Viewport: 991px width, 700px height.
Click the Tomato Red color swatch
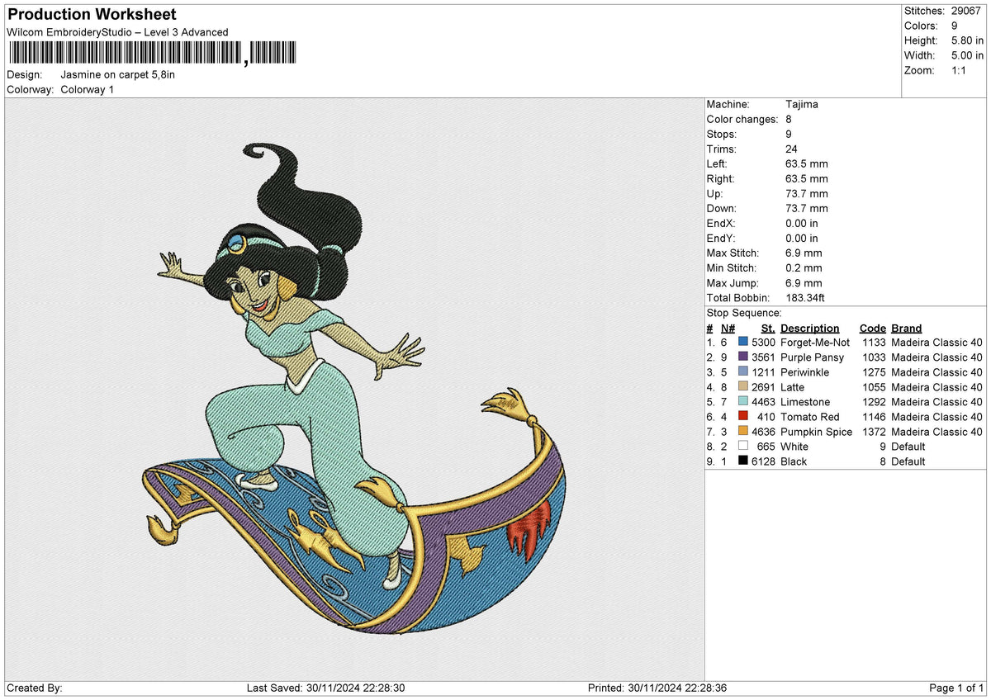743,417
